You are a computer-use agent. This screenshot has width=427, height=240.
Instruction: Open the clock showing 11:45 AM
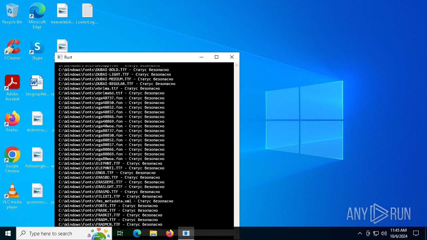point(399,233)
